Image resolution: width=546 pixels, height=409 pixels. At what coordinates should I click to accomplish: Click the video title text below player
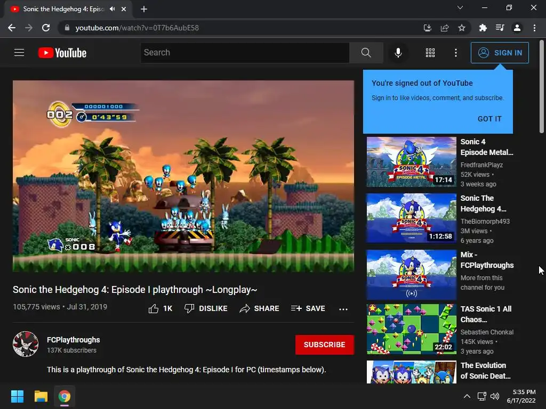tap(135, 290)
